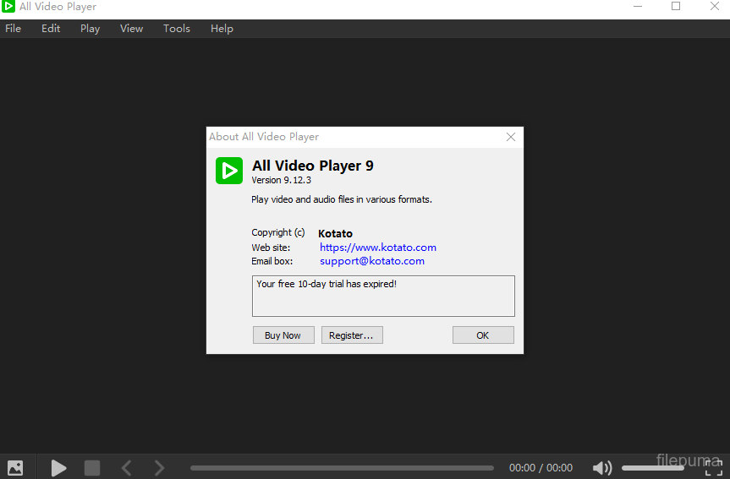Open the File menu
Screen dimensions: 730x479
[x=14, y=29]
